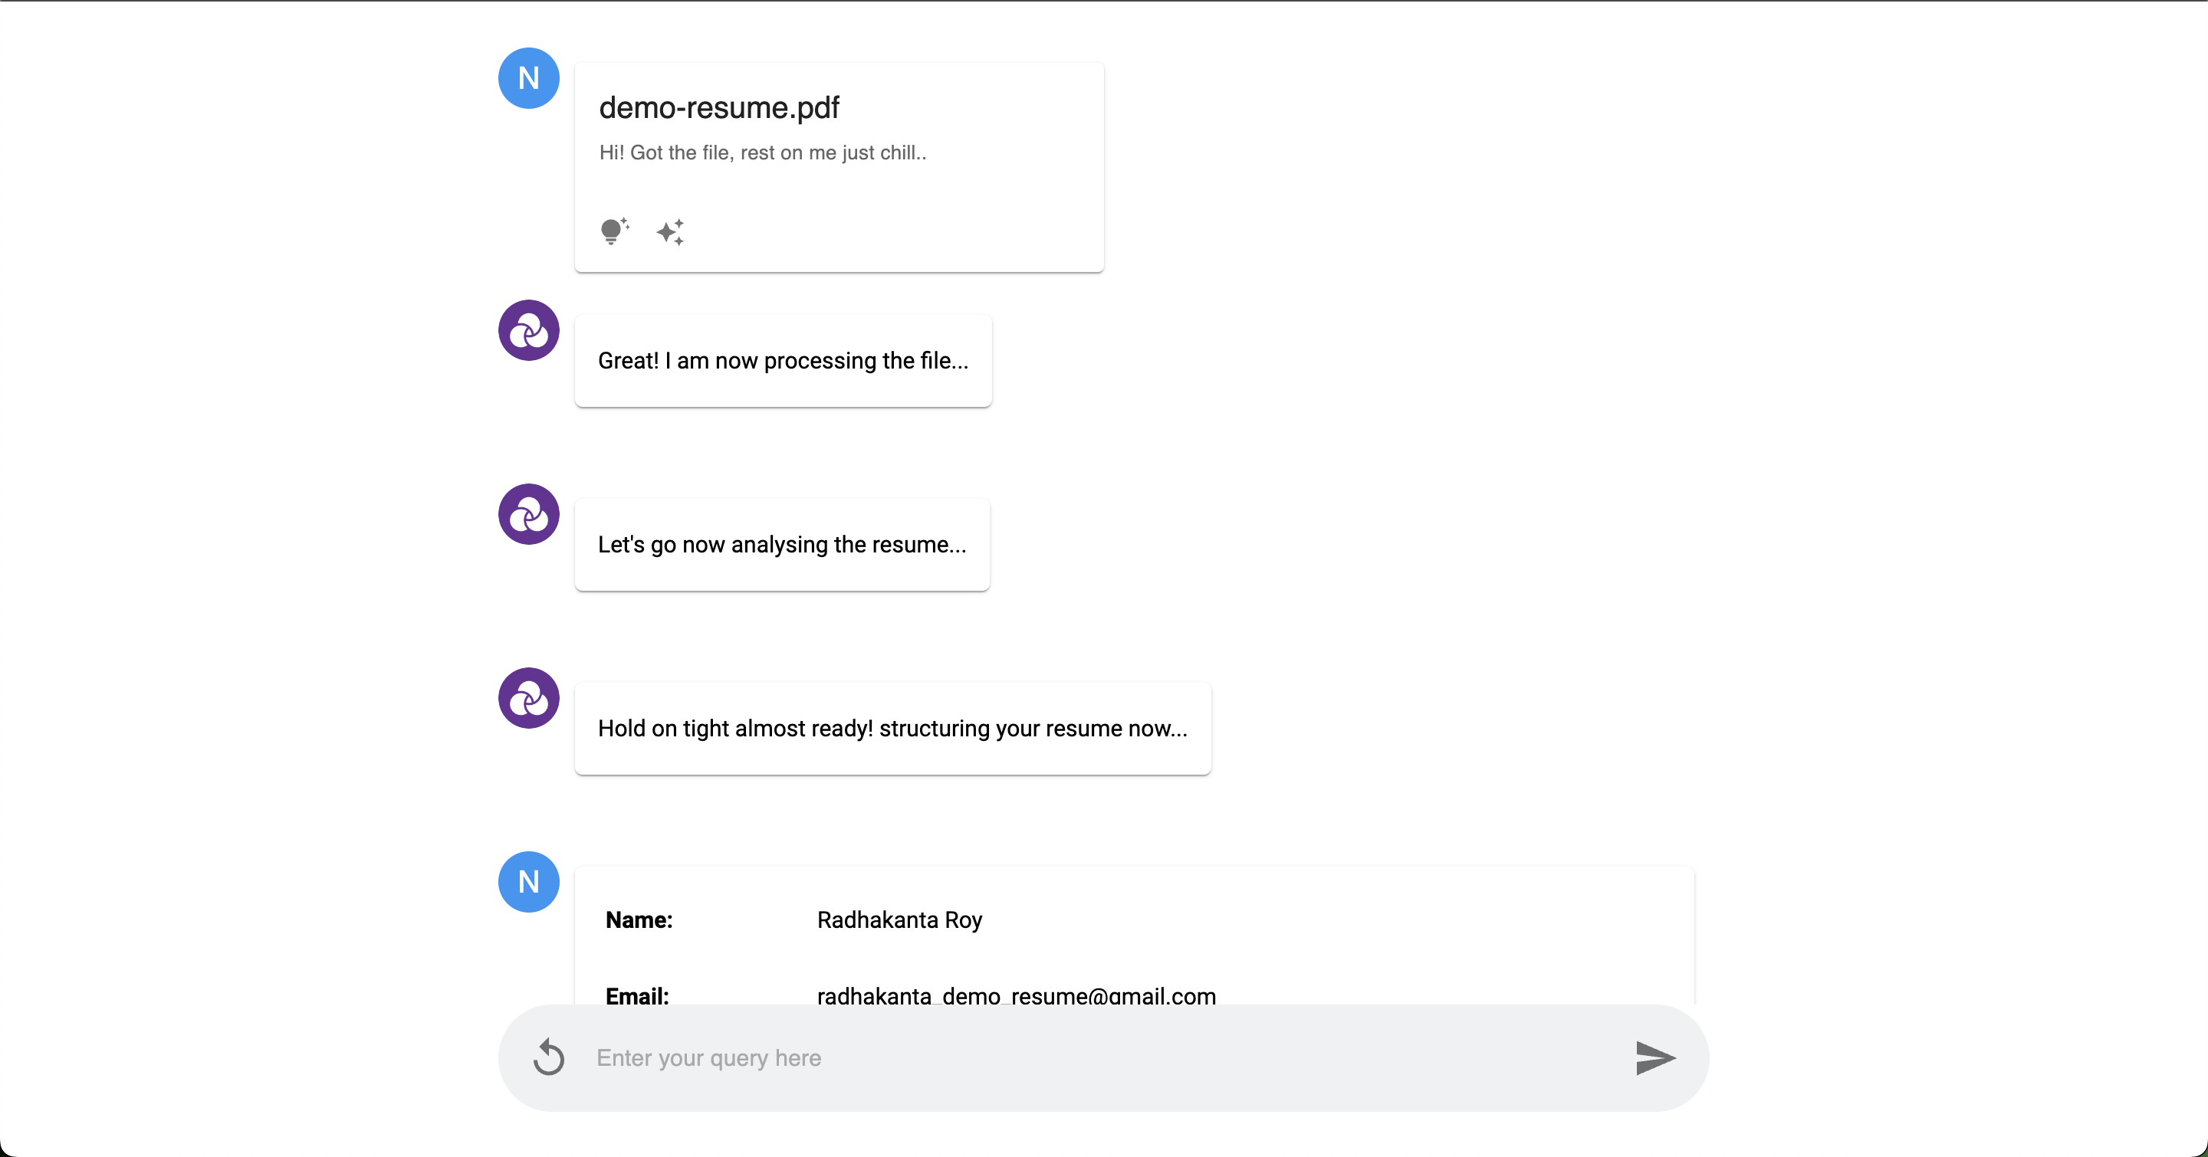Click the name Radhakanta Roy
The image size is (2208, 1157).
click(x=899, y=919)
